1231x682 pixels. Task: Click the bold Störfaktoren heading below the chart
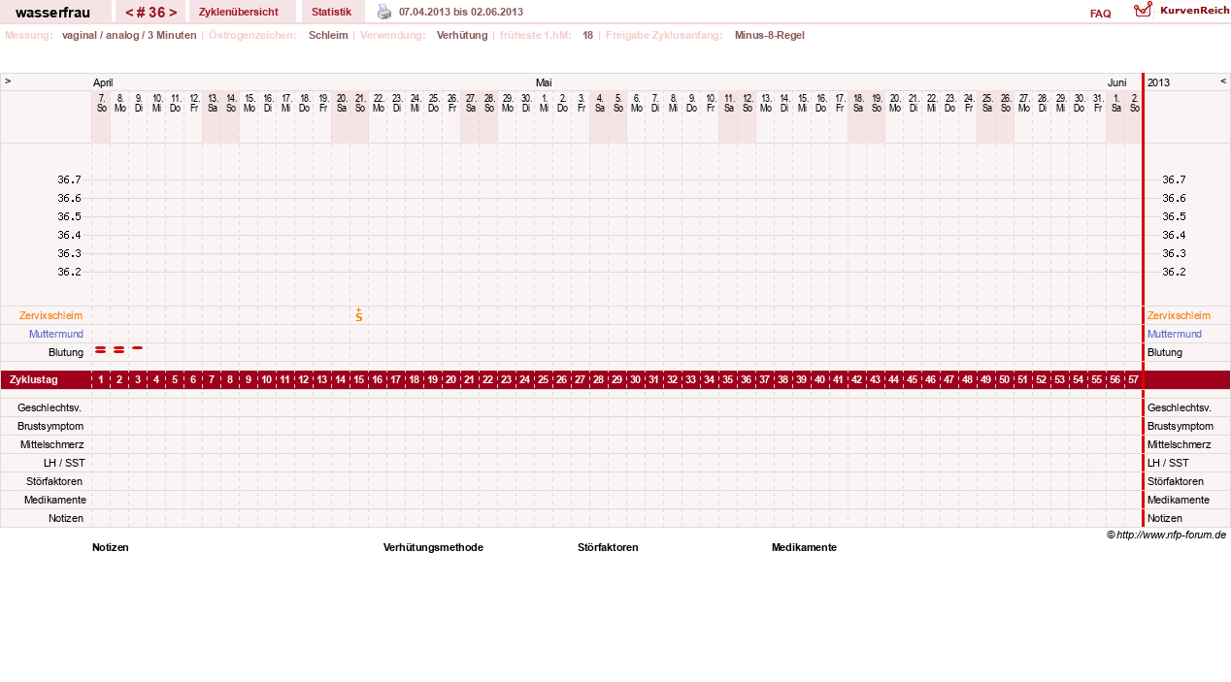(x=608, y=547)
